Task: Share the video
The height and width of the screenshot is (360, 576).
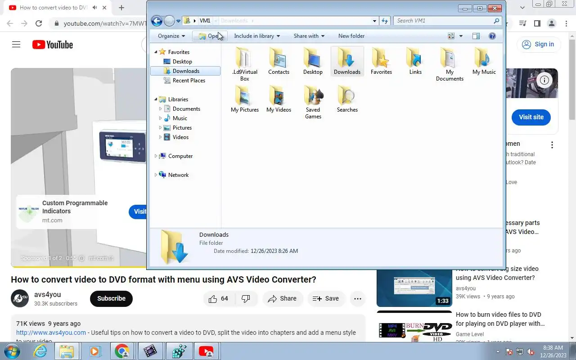Action: (x=282, y=298)
